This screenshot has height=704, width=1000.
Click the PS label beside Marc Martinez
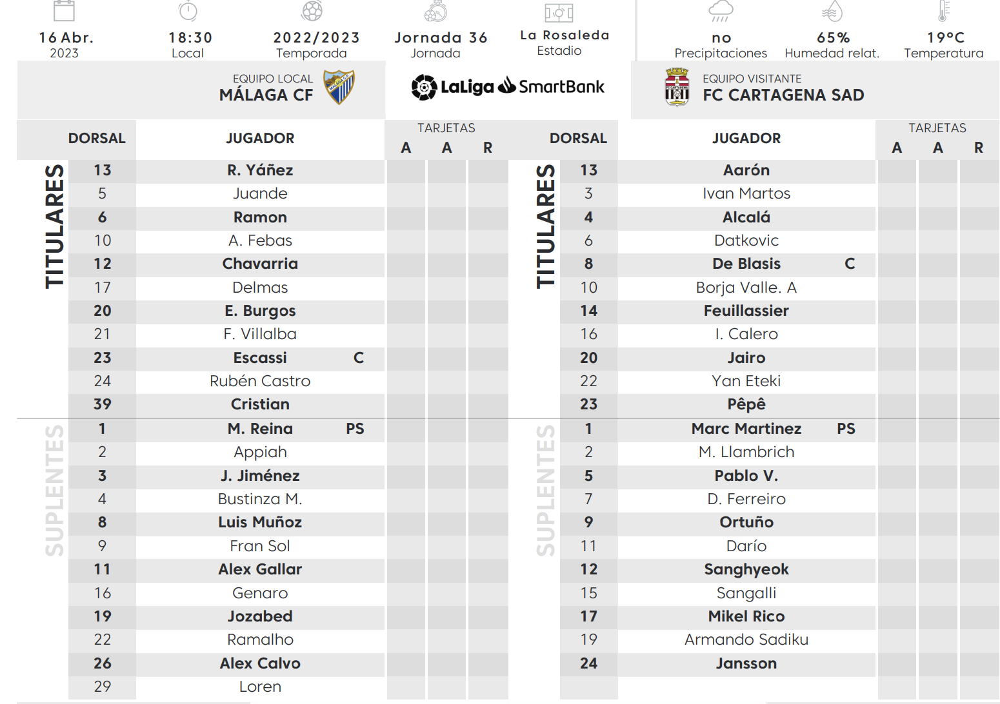[x=846, y=429]
